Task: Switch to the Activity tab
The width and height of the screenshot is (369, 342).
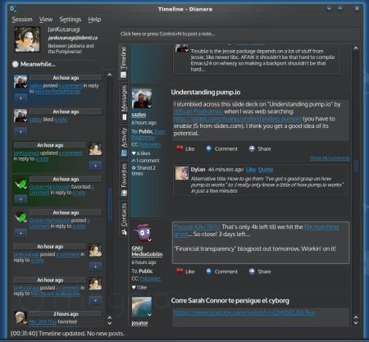Action: pos(124,141)
